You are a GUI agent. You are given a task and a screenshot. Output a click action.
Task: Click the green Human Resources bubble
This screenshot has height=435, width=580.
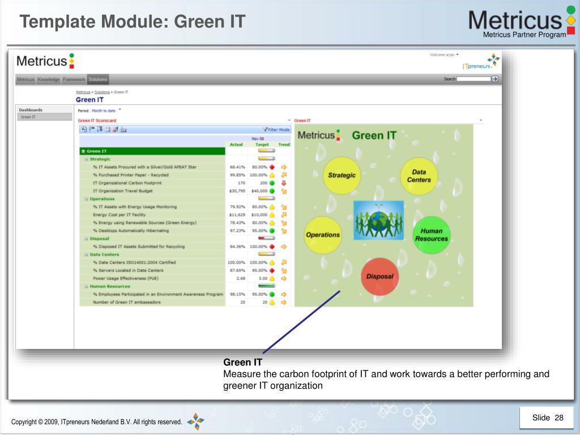pos(431,235)
